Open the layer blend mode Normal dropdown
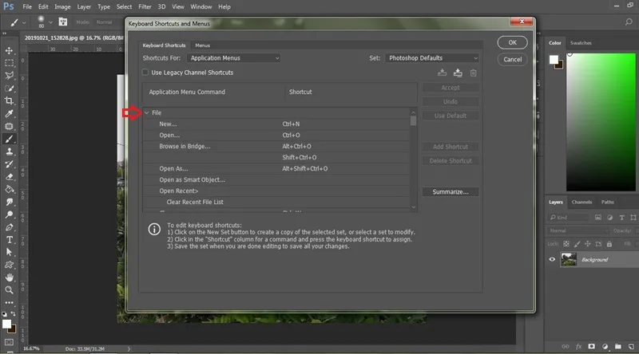639x354 pixels. click(x=577, y=230)
